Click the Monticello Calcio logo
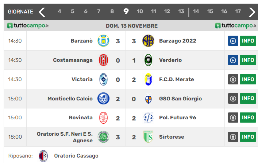The height and width of the screenshot is (163, 258). 104,99
